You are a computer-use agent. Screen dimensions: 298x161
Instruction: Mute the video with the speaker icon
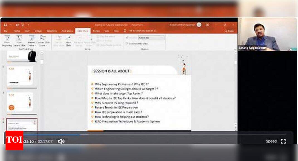[x=61, y=141]
